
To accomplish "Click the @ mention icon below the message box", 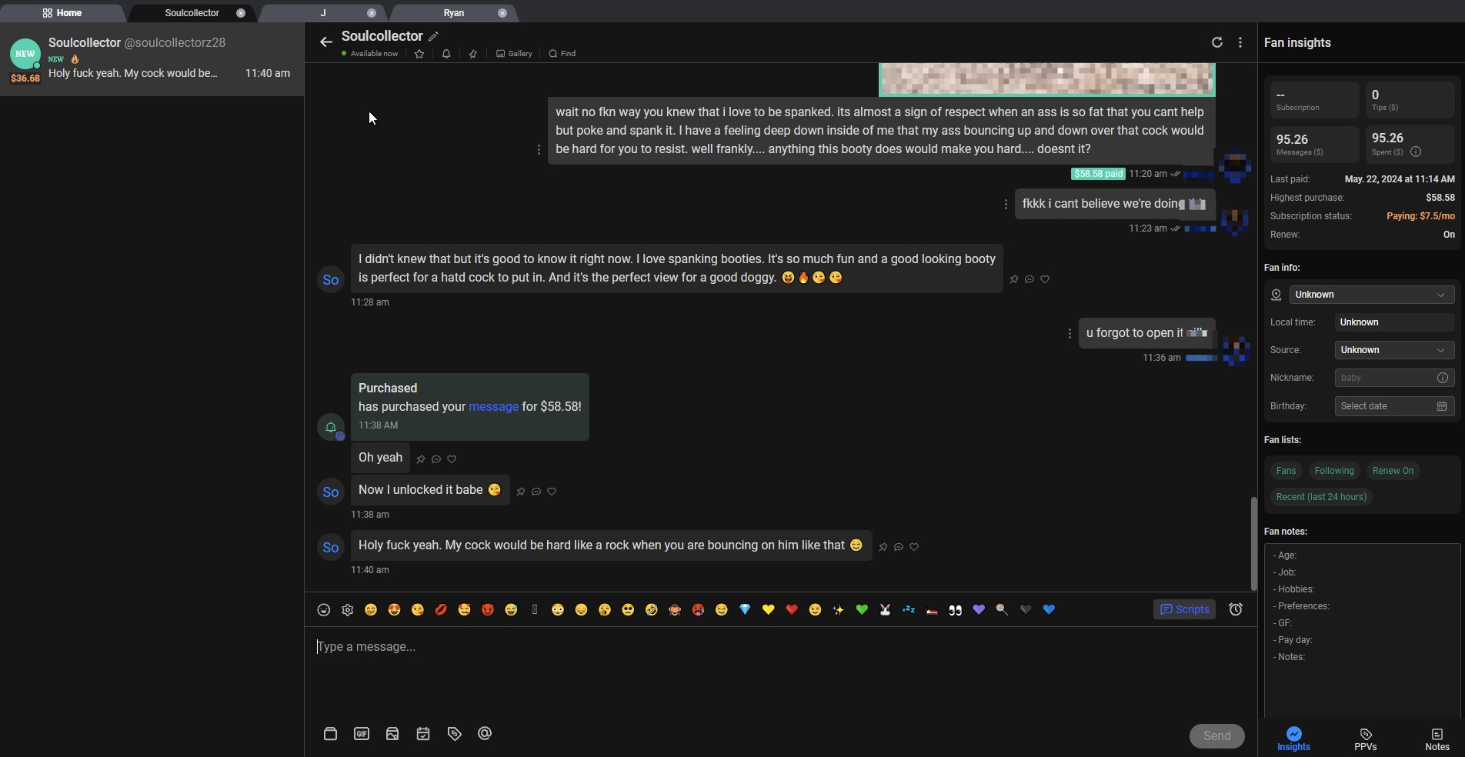I will point(485,734).
